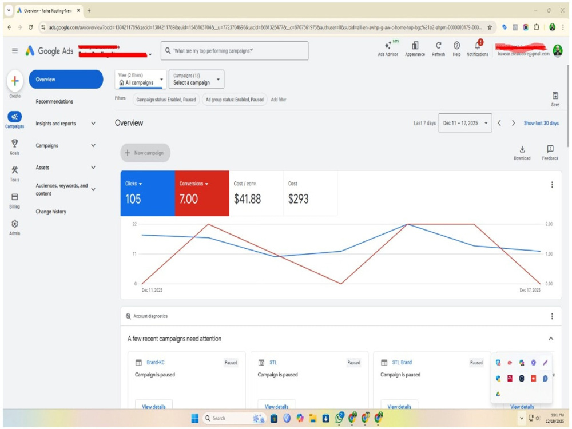The width and height of the screenshot is (572, 429).
Task: Open the browser extensions puzzle icon
Action: tap(537, 27)
